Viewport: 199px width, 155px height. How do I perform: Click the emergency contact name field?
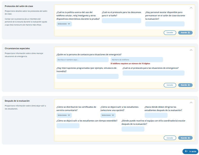coord(82,60)
